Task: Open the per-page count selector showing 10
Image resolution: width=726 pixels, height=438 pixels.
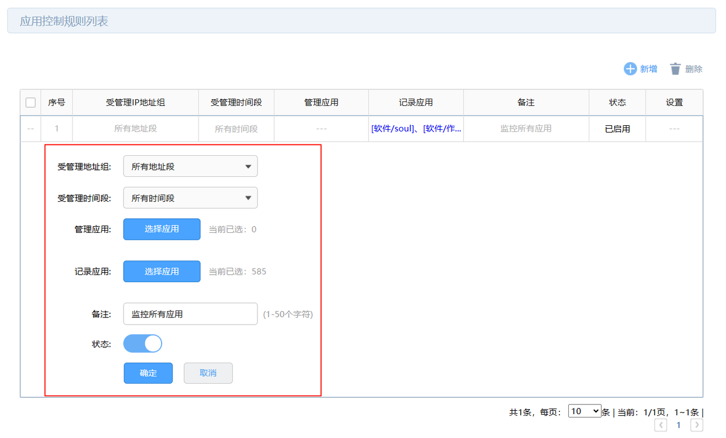Action: pyautogui.click(x=584, y=411)
